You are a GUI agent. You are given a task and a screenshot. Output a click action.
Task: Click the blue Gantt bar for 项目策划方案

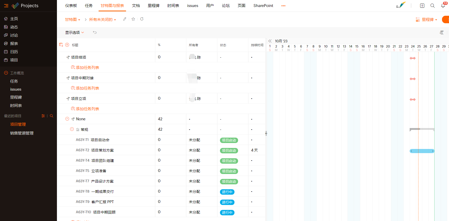[x=422, y=151]
